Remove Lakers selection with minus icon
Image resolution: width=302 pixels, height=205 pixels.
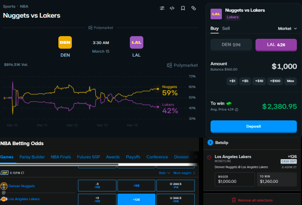[x=209, y=158]
